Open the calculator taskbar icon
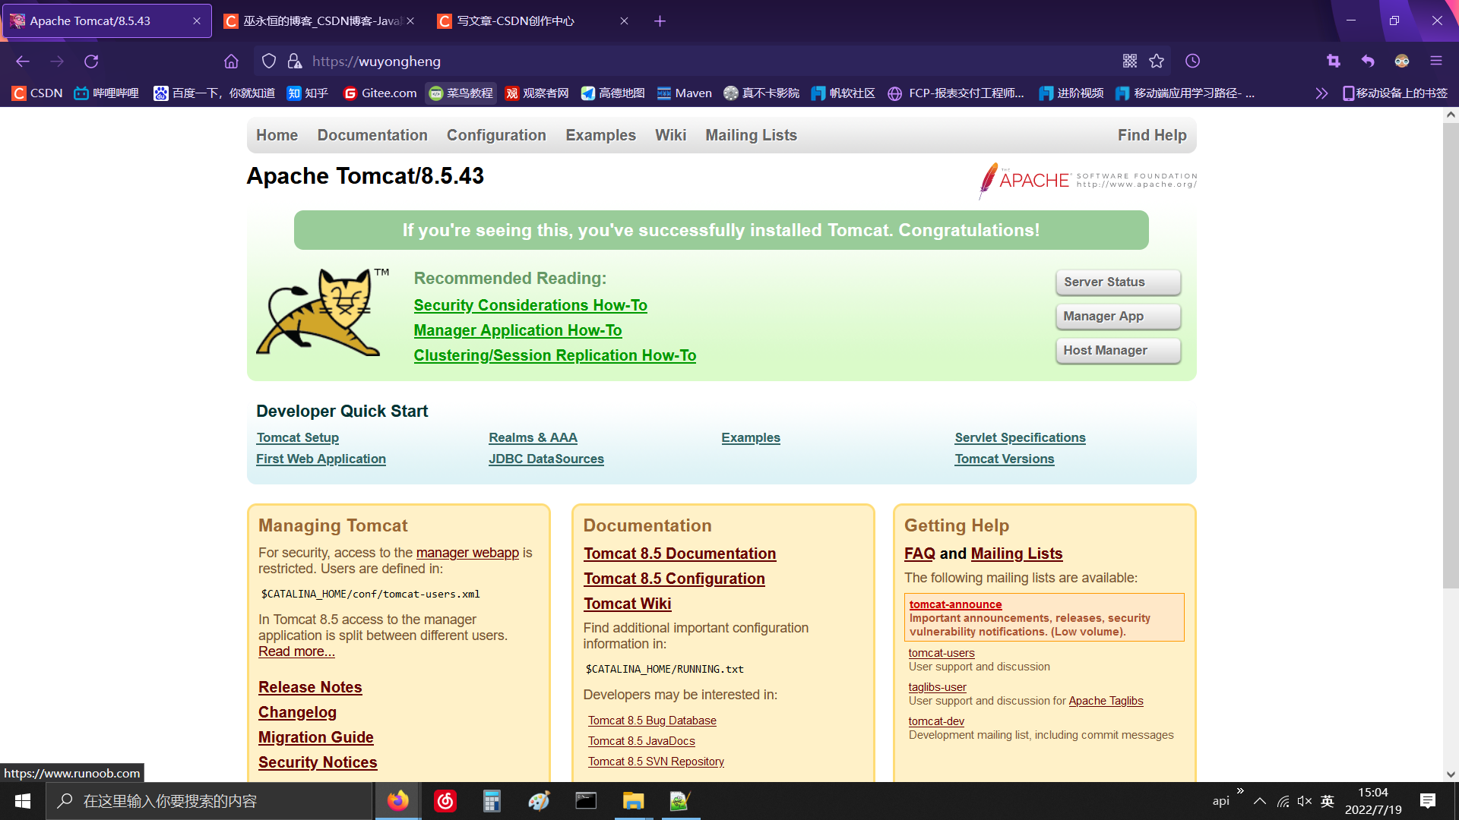The width and height of the screenshot is (1459, 820). coord(492,801)
